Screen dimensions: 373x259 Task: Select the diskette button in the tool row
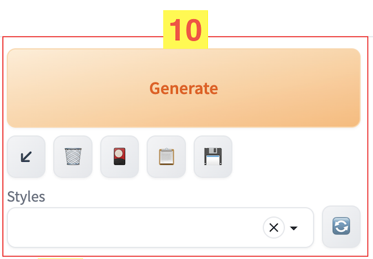(x=213, y=157)
